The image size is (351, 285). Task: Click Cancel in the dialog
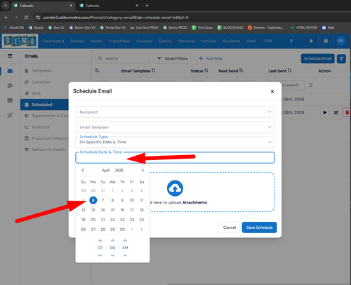(230, 227)
